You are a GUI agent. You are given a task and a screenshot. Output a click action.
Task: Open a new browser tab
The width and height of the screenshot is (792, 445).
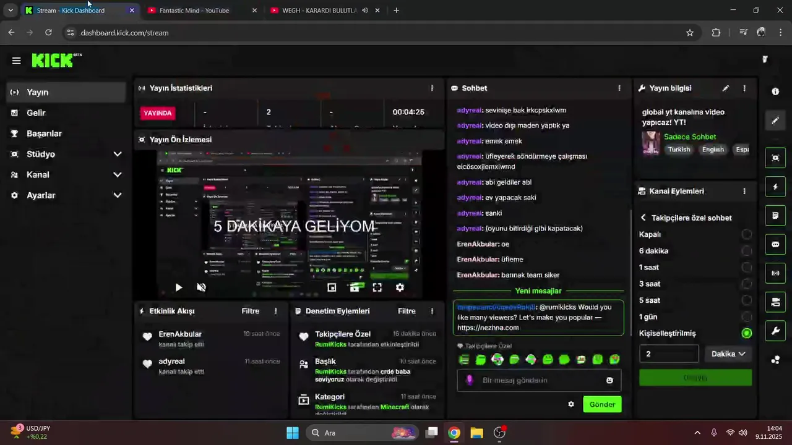point(396,11)
